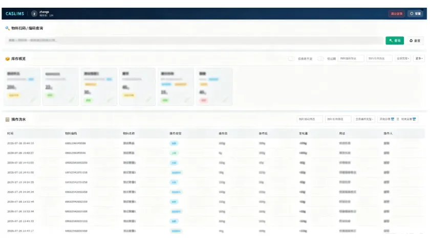This screenshot has height=242, width=430.
Task: Click the red 退出登录 logout button
Action: [x=396, y=13]
